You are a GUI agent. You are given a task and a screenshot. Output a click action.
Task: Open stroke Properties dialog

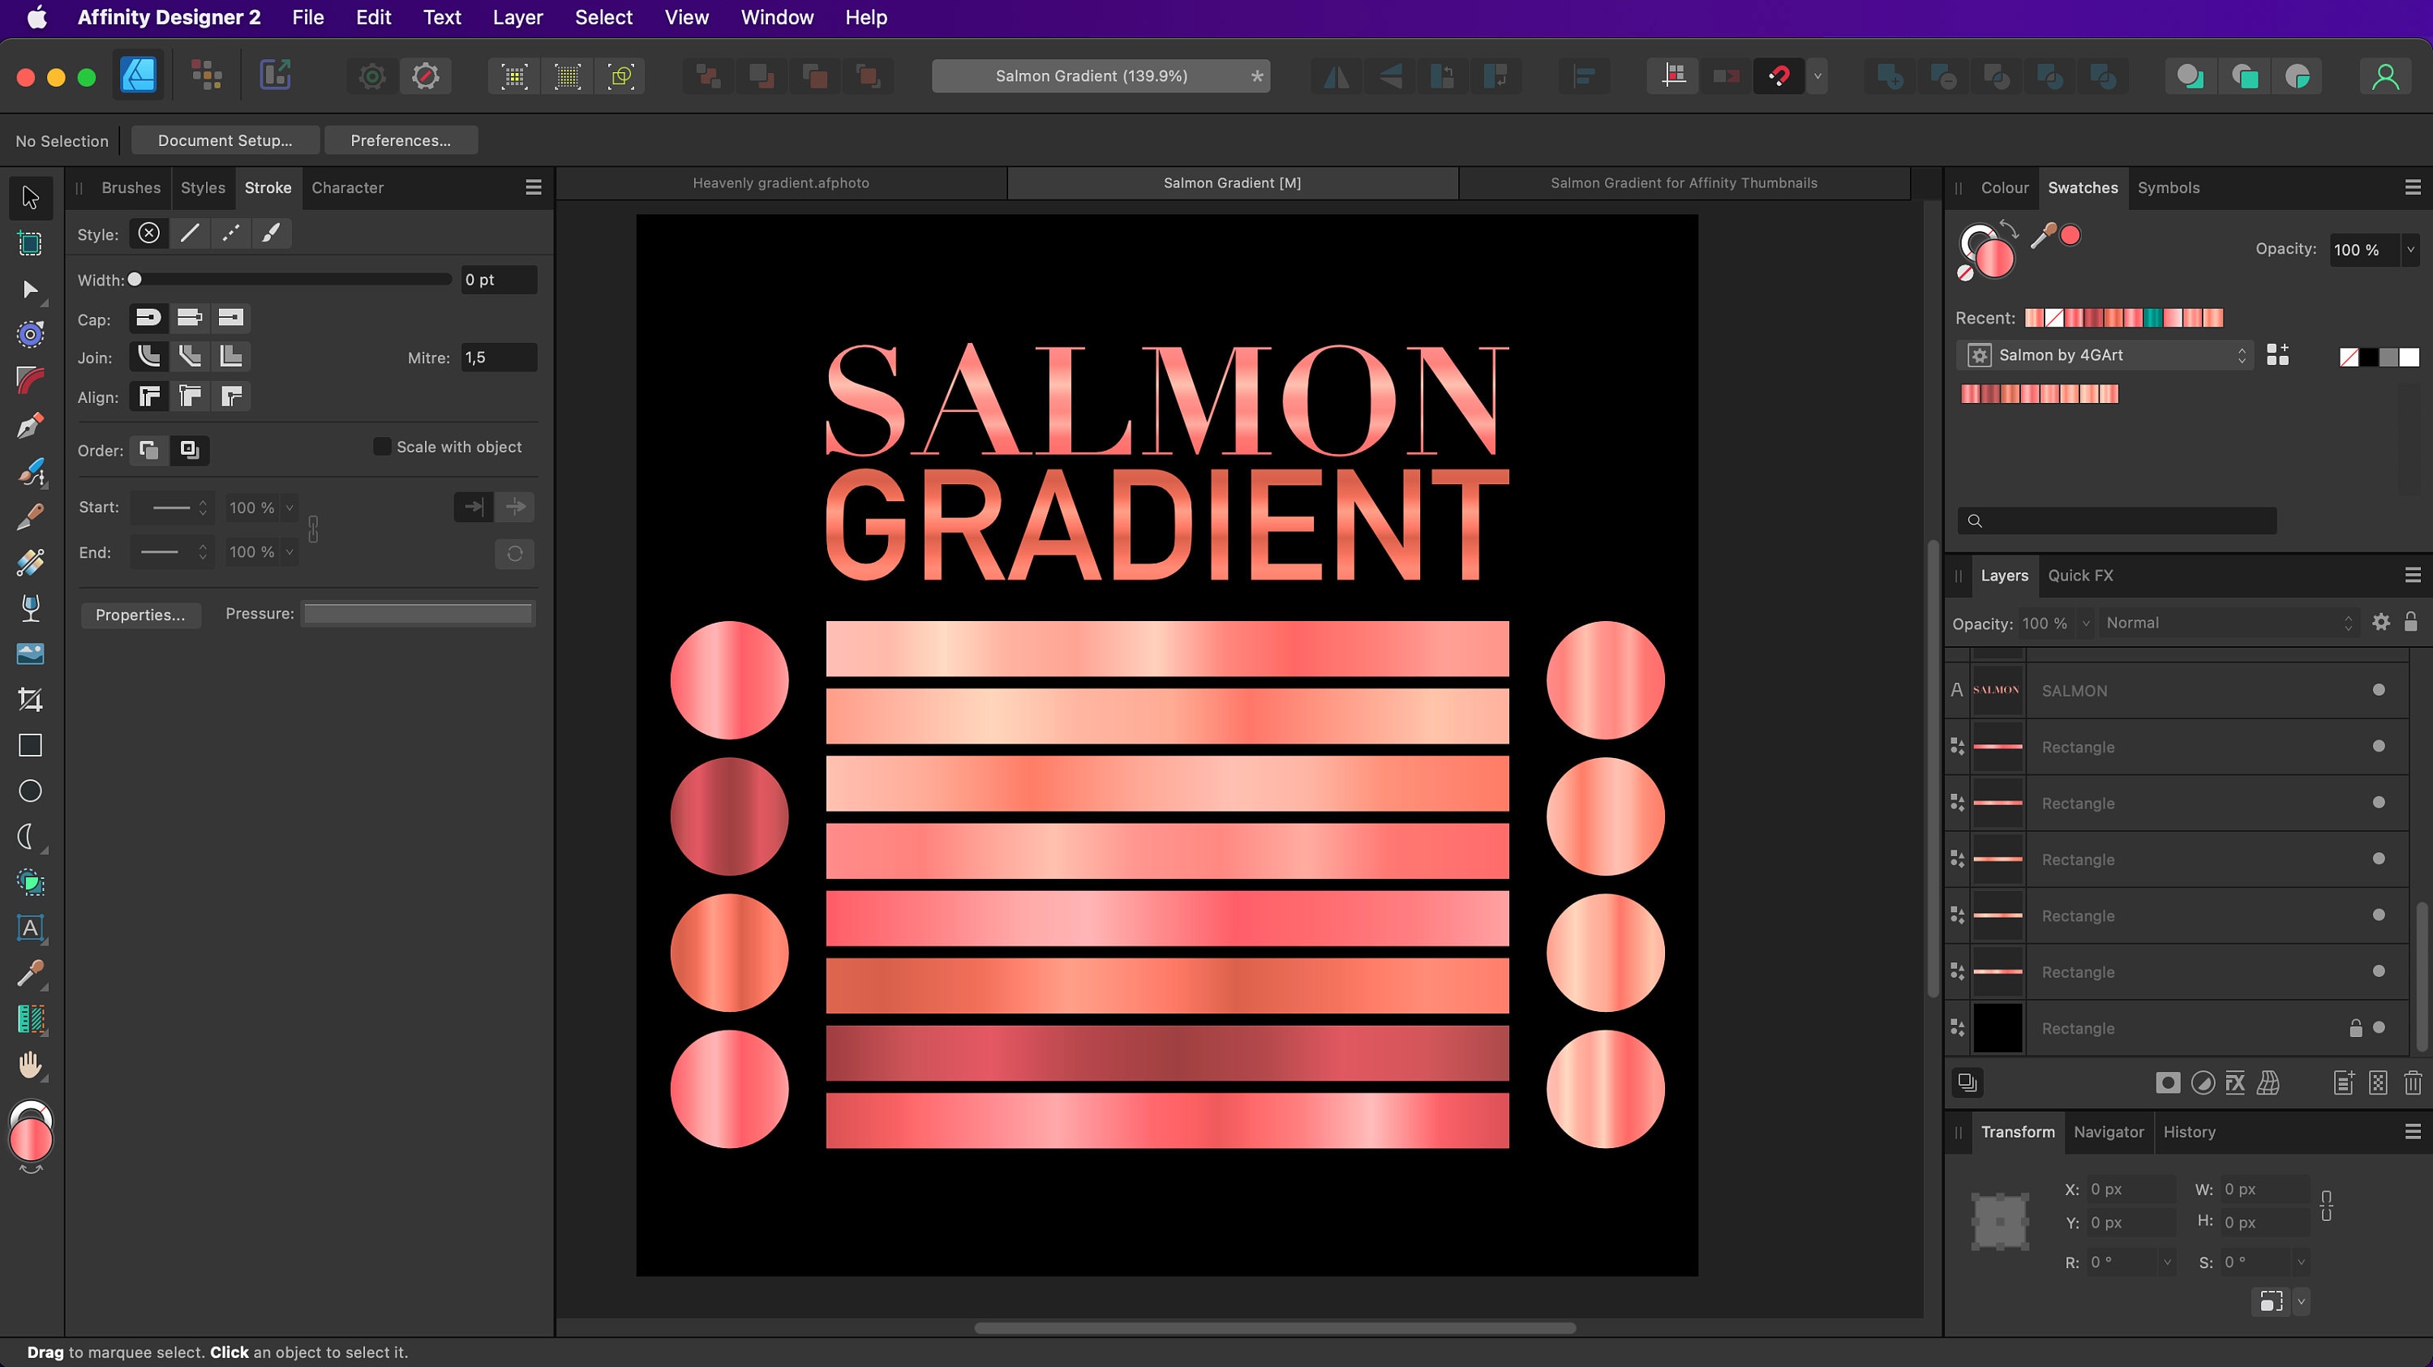[139, 615]
